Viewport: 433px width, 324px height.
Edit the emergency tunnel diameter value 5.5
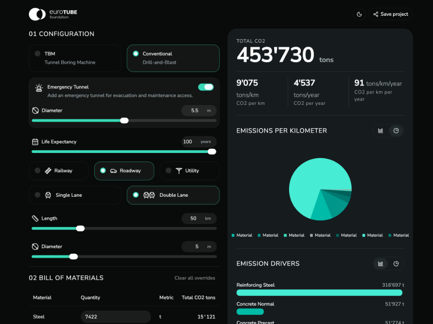pyautogui.click(x=199, y=111)
